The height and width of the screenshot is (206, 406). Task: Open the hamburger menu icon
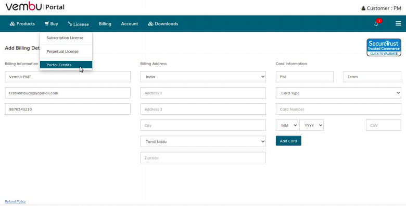click(398, 23)
